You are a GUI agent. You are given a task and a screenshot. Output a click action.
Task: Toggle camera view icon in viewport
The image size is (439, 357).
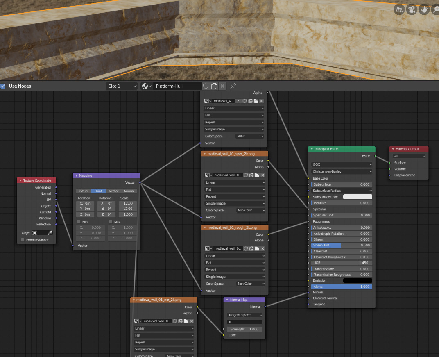(x=412, y=9)
